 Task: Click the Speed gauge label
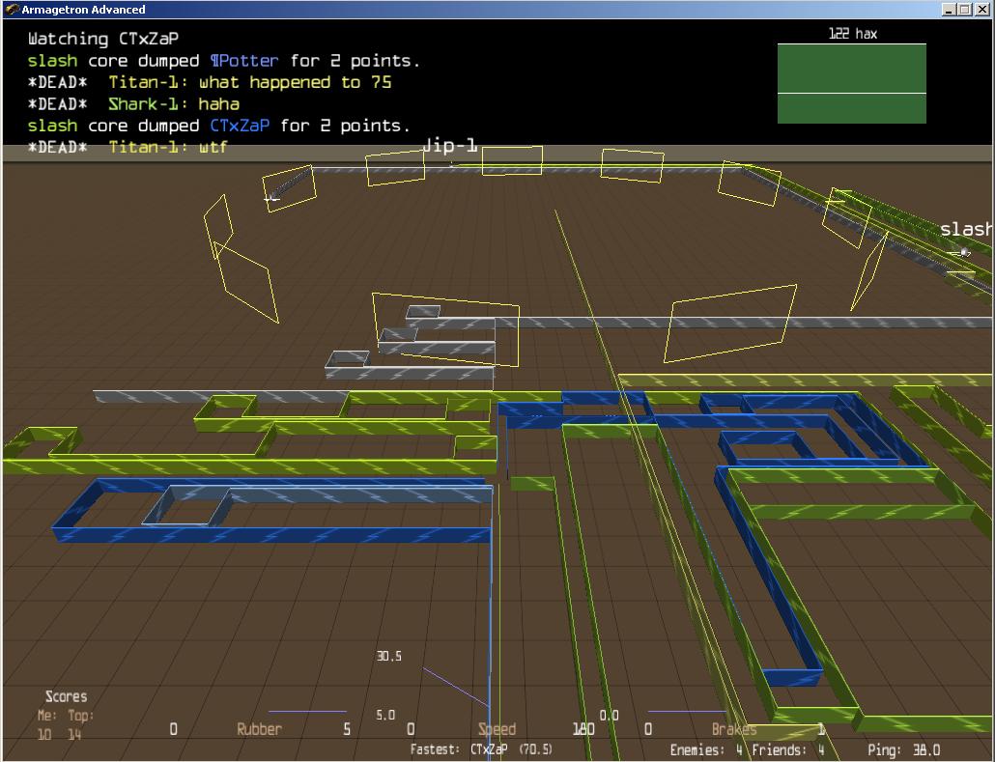pyautogui.click(x=497, y=729)
